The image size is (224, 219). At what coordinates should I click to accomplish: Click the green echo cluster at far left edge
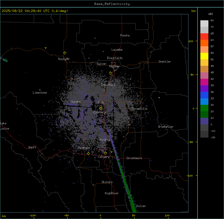point(4,60)
